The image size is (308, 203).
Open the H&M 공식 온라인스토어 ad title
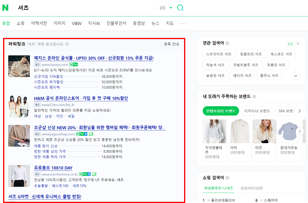[x=81, y=98]
